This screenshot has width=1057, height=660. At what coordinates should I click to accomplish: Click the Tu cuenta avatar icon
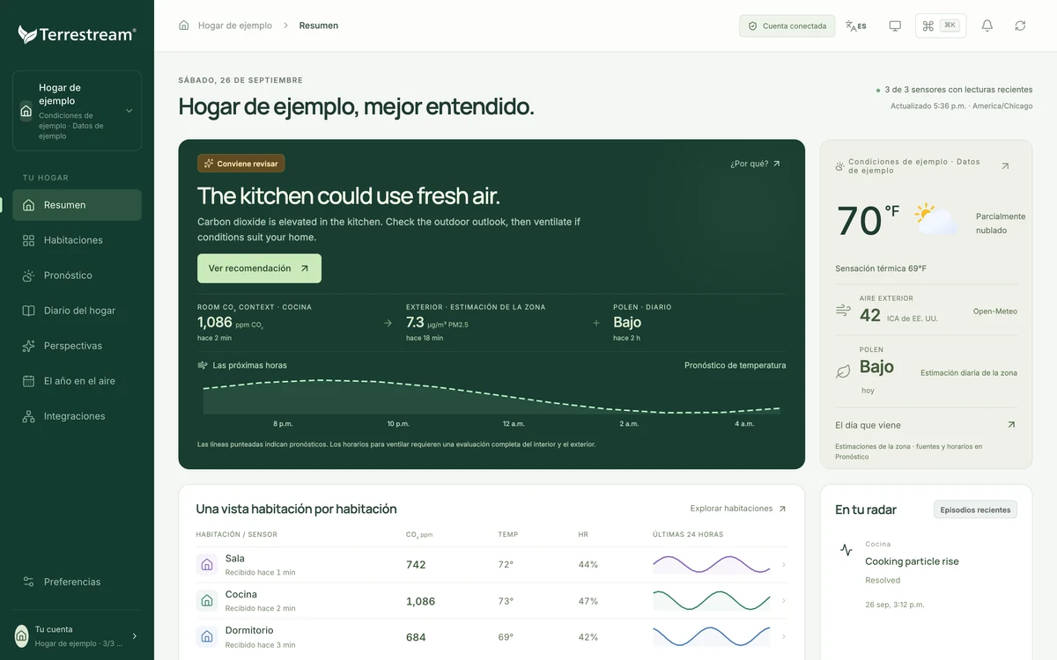click(x=22, y=636)
